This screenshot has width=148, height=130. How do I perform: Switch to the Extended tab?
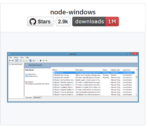[x=29, y=97]
